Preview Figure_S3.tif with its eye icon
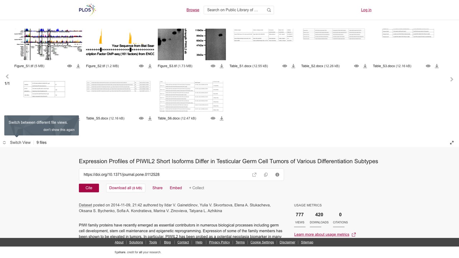This screenshot has width=459, height=258. click(x=213, y=66)
